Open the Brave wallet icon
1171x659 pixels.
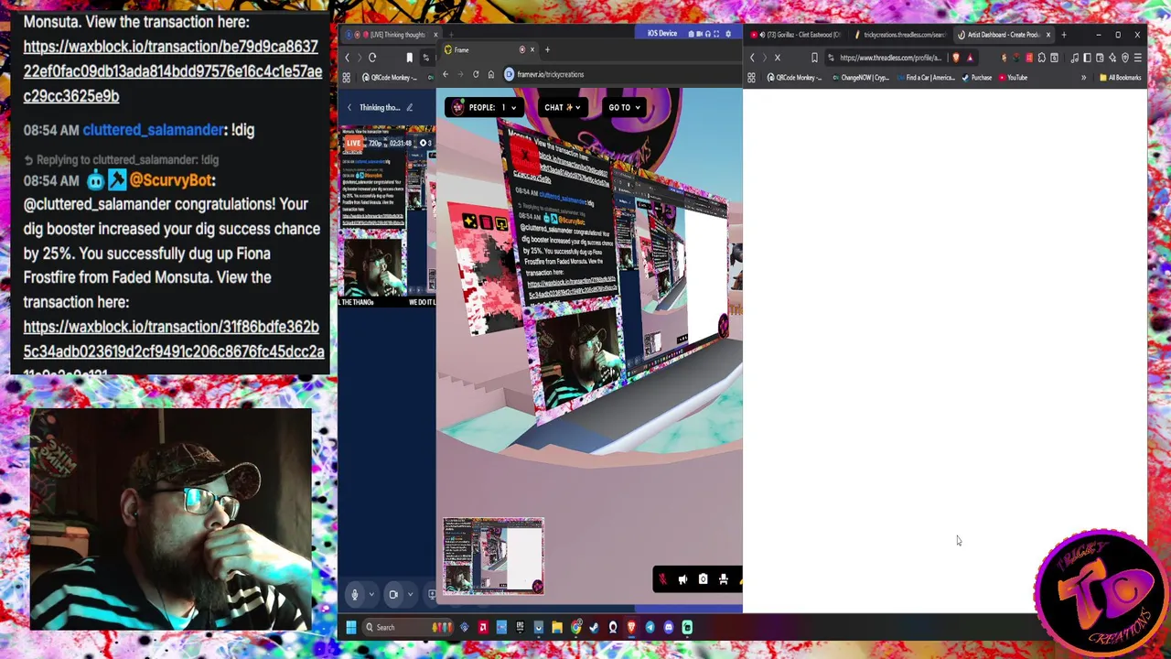click(1100, 57)
